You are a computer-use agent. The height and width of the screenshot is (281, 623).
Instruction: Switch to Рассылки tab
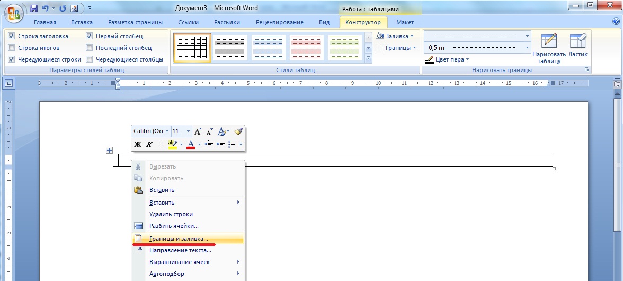click(x=227, y=22)
